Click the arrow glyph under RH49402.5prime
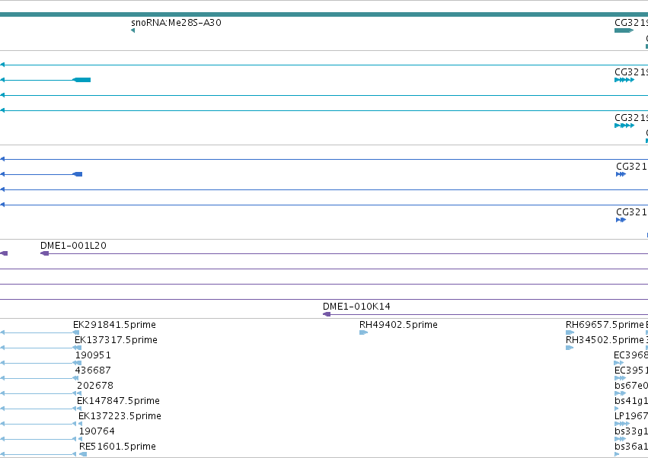Image resolution: width=648 pixels, height=458 pixels. [x=364, y=332]
